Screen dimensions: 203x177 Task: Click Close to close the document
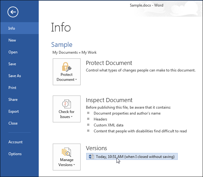tap(13, 123)
